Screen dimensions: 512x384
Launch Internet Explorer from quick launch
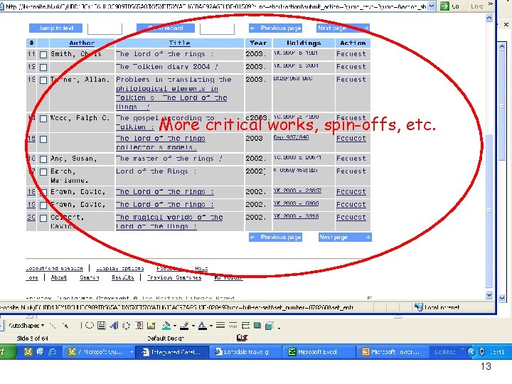[x=52, y=352]
